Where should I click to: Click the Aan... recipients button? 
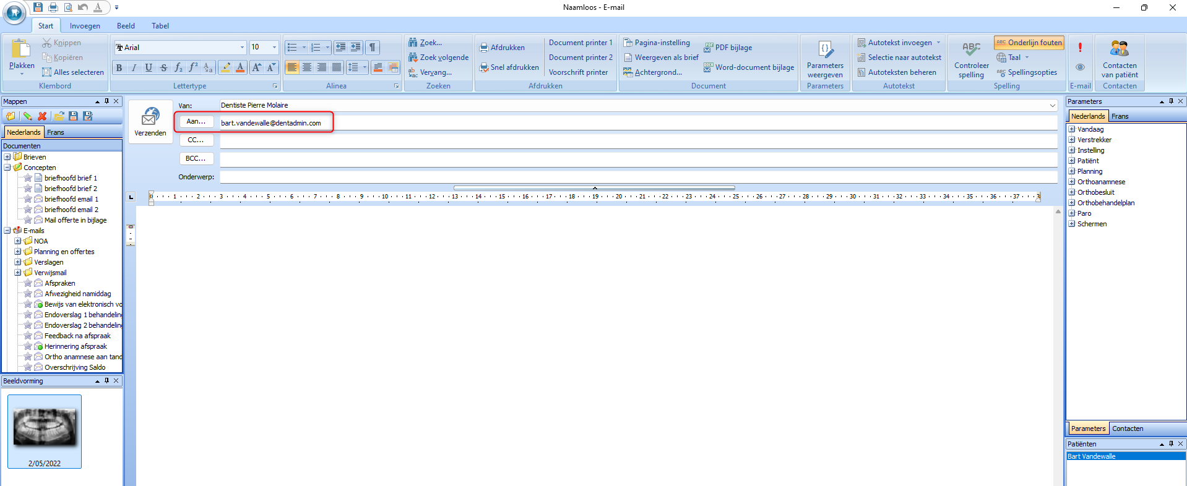click(x=196, y=122)
